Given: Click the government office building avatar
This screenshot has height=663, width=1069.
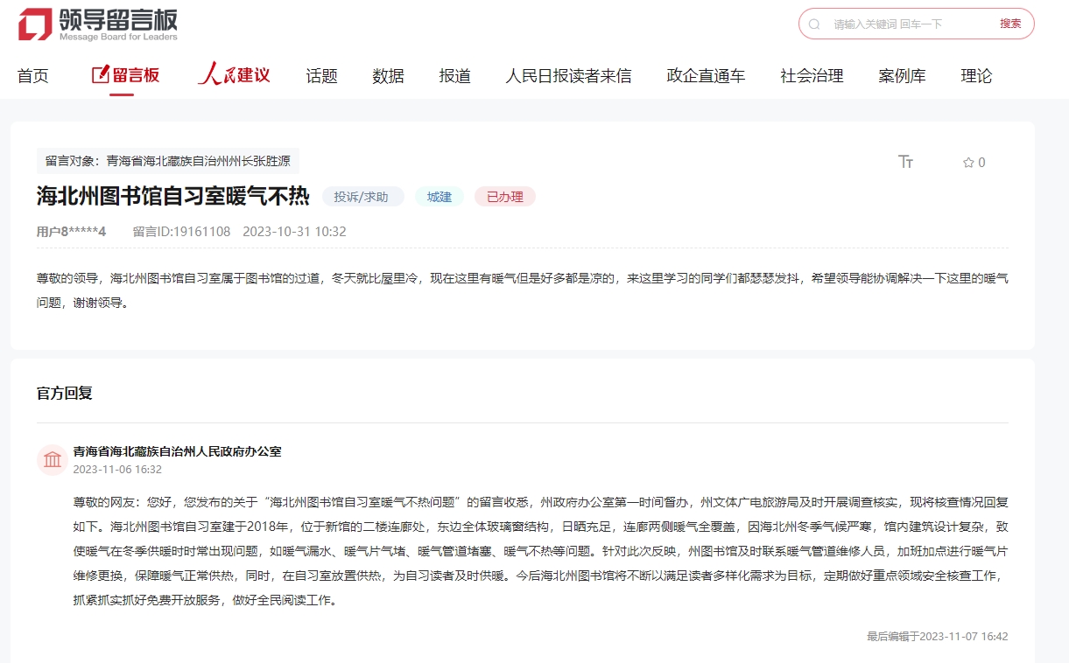Looking at the screenshot, I should tap(53, 460).
